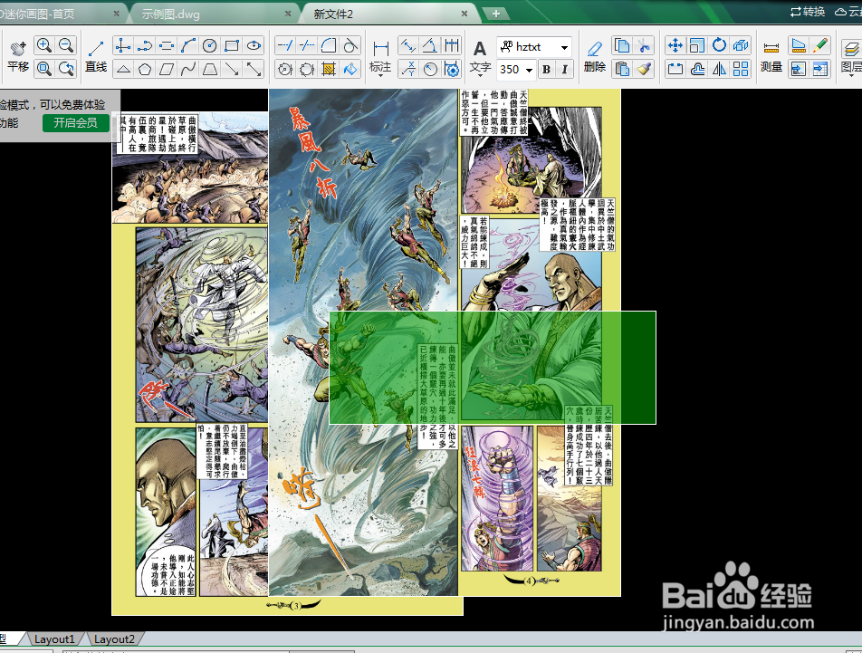Click the zoom window magnifier icon
The image size is (862, 653).
click(44, 69)
